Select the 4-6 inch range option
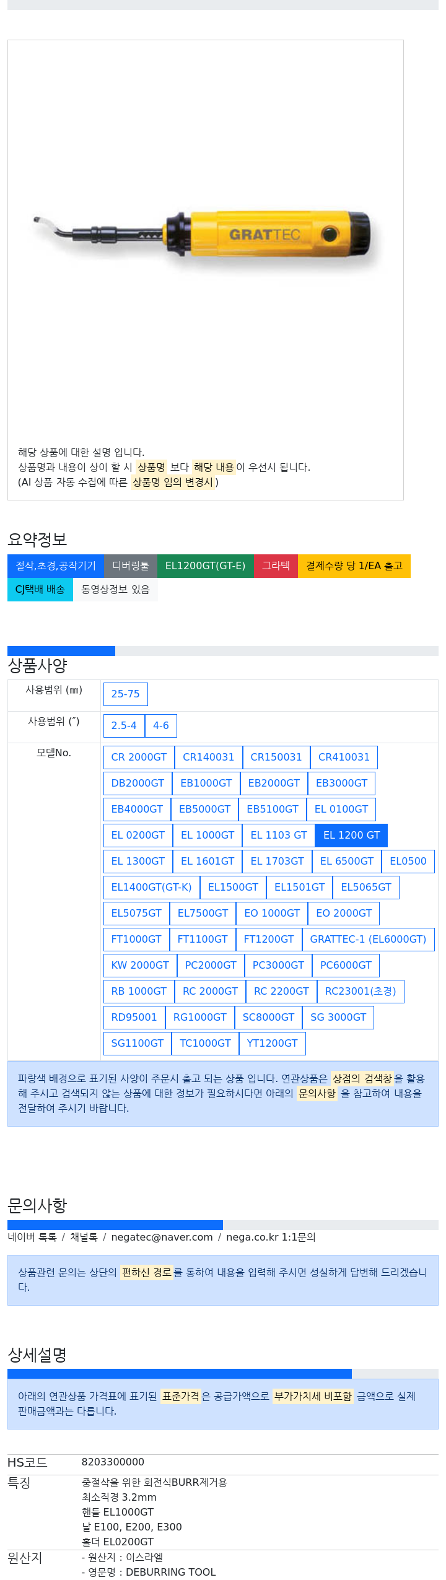Image resolution: width=446 pixels, height=1580 pixels. pyautogui.click(x=161, y=725)
